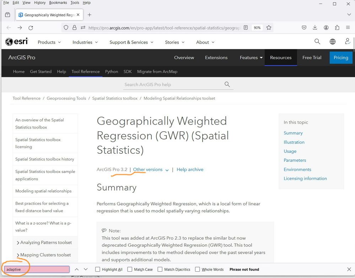Close the Geographically Weighted Regression tab

click(x=78, y=15)
